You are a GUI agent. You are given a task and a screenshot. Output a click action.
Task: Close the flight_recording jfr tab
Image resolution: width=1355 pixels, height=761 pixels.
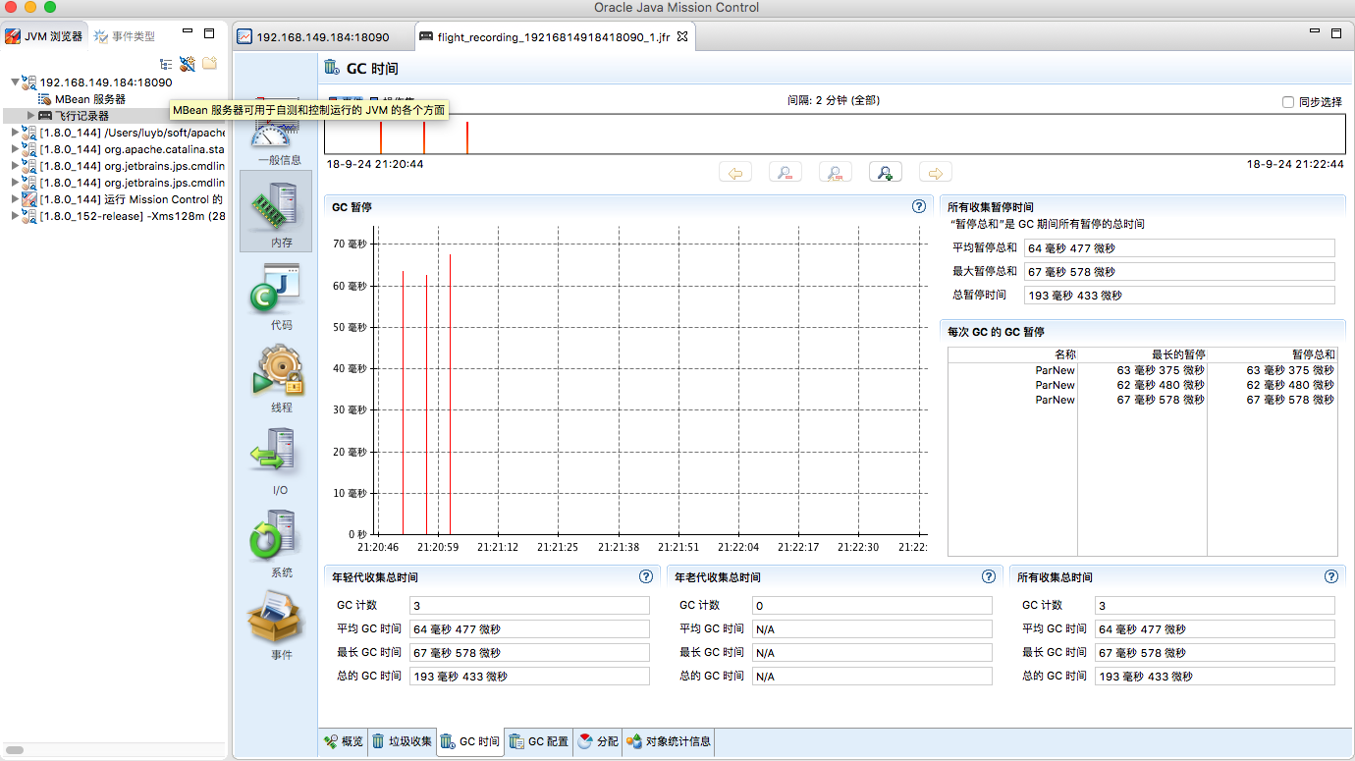click(x=682, y=36)
